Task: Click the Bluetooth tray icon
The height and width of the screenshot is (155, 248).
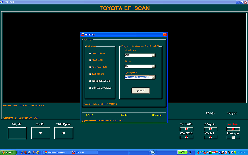Action: pos(220,152)
